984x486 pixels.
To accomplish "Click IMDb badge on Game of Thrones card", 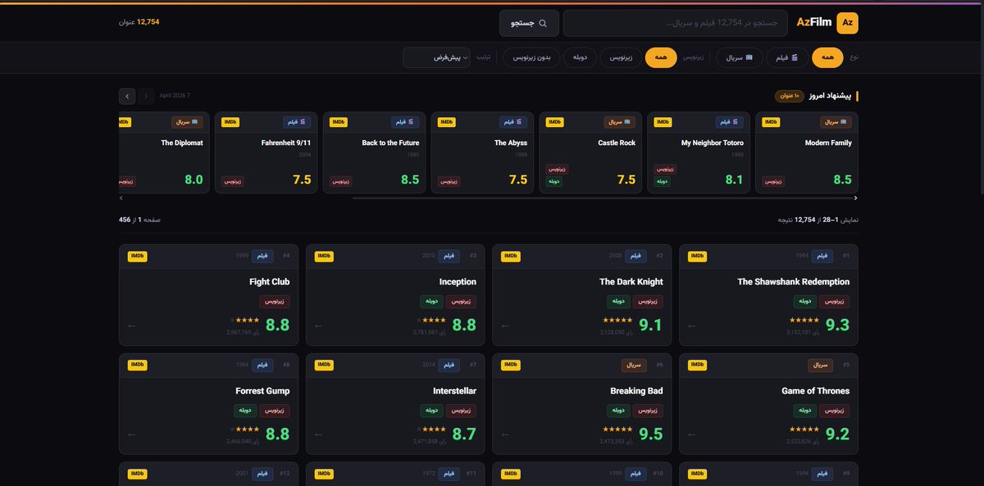I will pos(697,365).
